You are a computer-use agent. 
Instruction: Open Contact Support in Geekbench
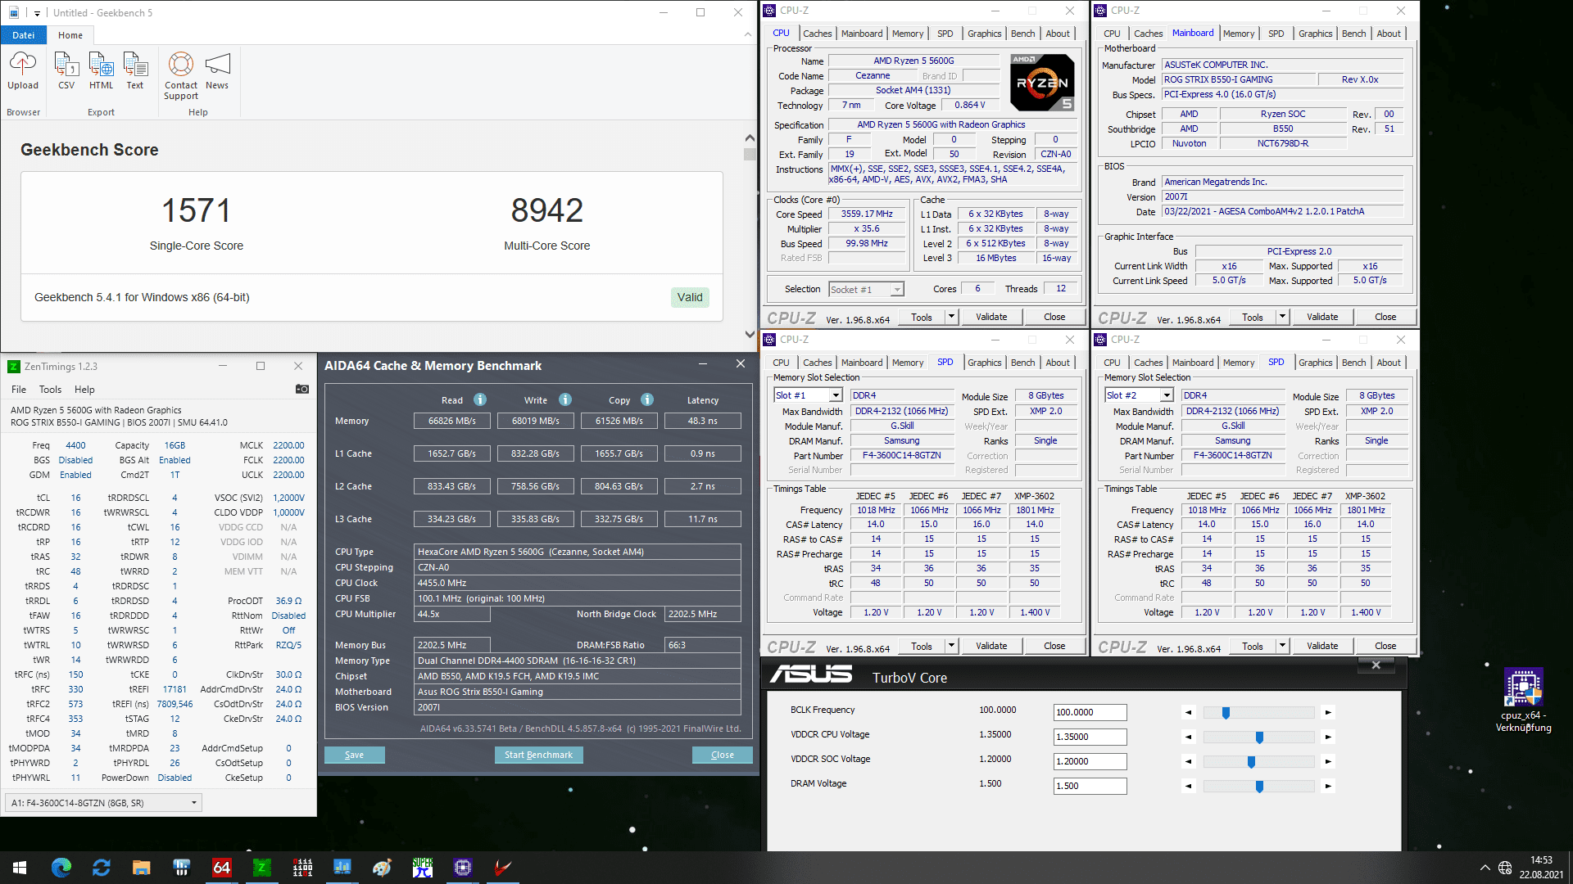(x=181, y=76)
